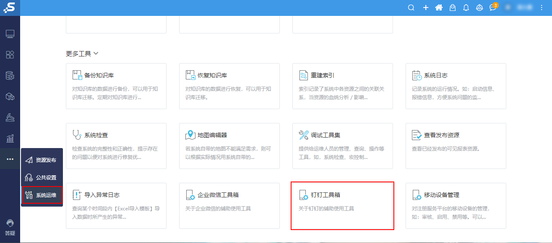552x243 pixels.
Task: Open the 移动设备管理 tool card
Action: point(456,206)
